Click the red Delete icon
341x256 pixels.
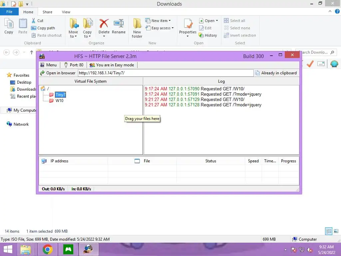click(104, 23)
